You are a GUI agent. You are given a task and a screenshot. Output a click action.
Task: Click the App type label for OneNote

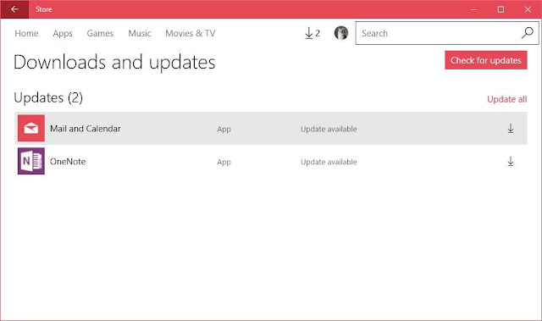(224, 162)
